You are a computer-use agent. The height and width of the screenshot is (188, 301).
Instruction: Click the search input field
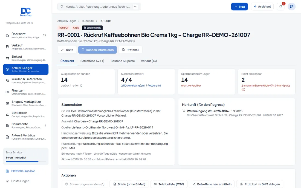click(x=99, y=7)
